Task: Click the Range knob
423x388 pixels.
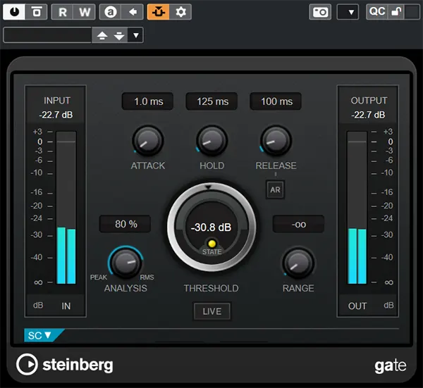Action: tap(298, 263)
